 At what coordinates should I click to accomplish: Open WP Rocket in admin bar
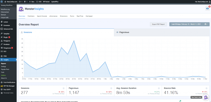tap(46, 2)
